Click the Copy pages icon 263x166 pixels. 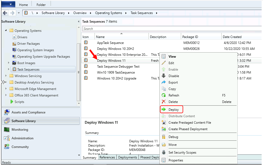pyautogui.click(x=163, y=89)
